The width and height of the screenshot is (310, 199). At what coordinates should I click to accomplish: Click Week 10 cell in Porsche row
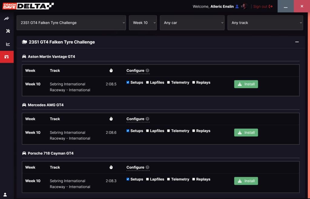pos(33,181)
